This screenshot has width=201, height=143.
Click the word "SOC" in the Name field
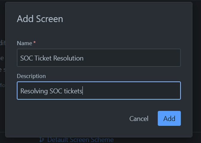[27, 58]
